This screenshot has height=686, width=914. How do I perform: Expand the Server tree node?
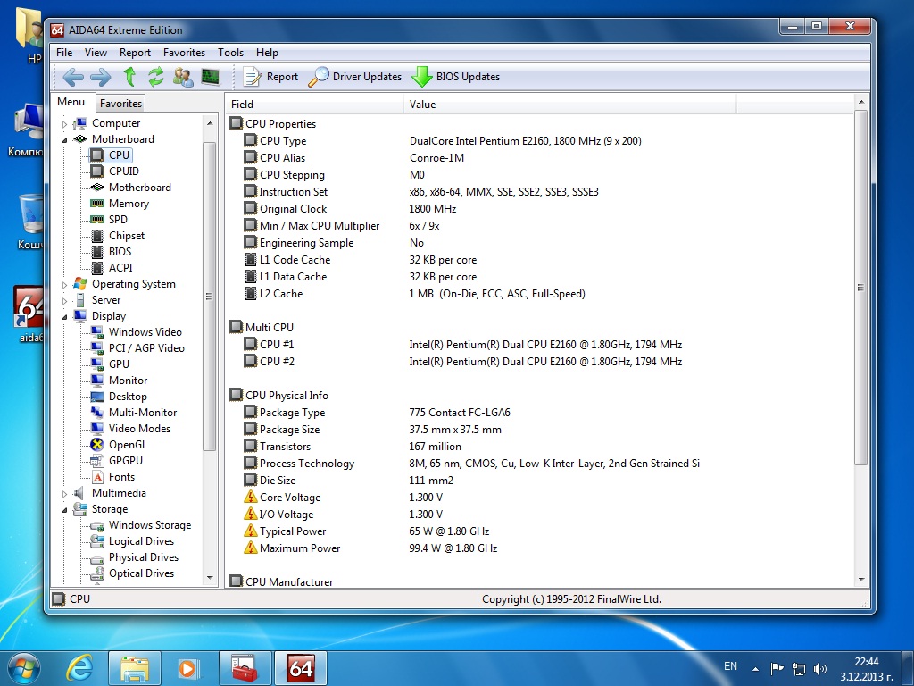coord(64,300)
